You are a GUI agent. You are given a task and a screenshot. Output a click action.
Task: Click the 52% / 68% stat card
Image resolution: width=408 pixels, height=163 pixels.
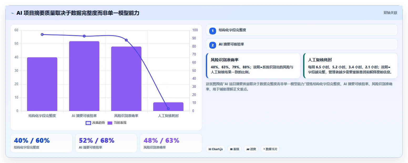click(x=106, y=143)
